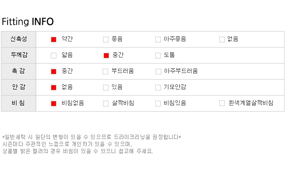Uncheck the red 약간 elasticity box

[x=54, y=40]
